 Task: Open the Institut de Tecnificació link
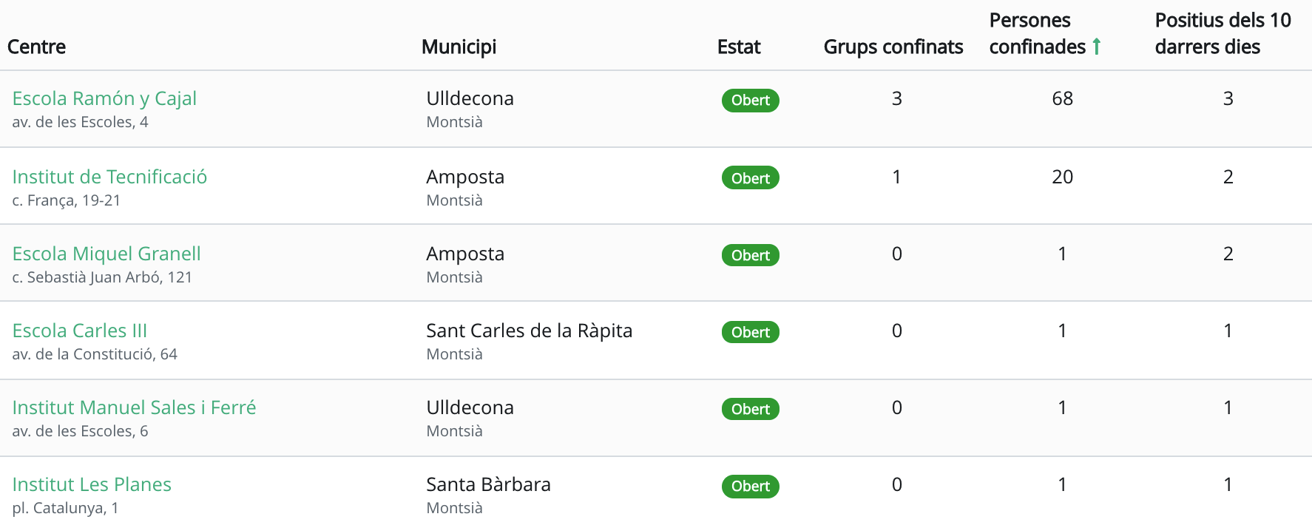coord(109,177)
